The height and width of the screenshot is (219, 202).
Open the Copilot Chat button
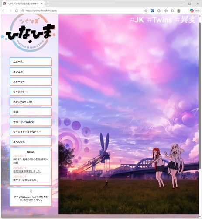[x=195, y=11]
